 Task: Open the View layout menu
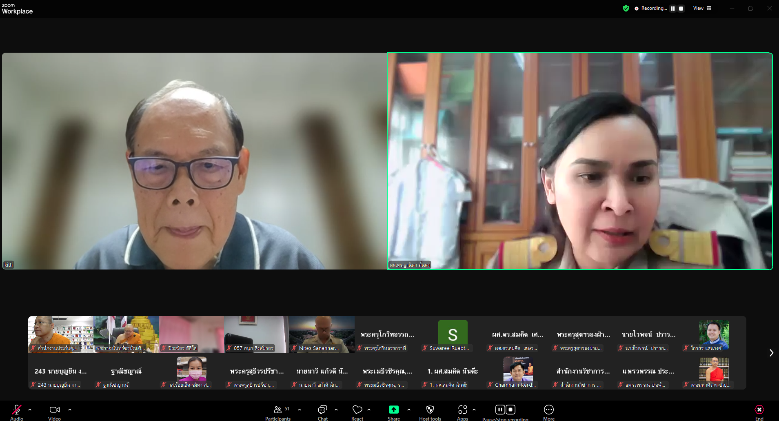(x=702, y=8)
